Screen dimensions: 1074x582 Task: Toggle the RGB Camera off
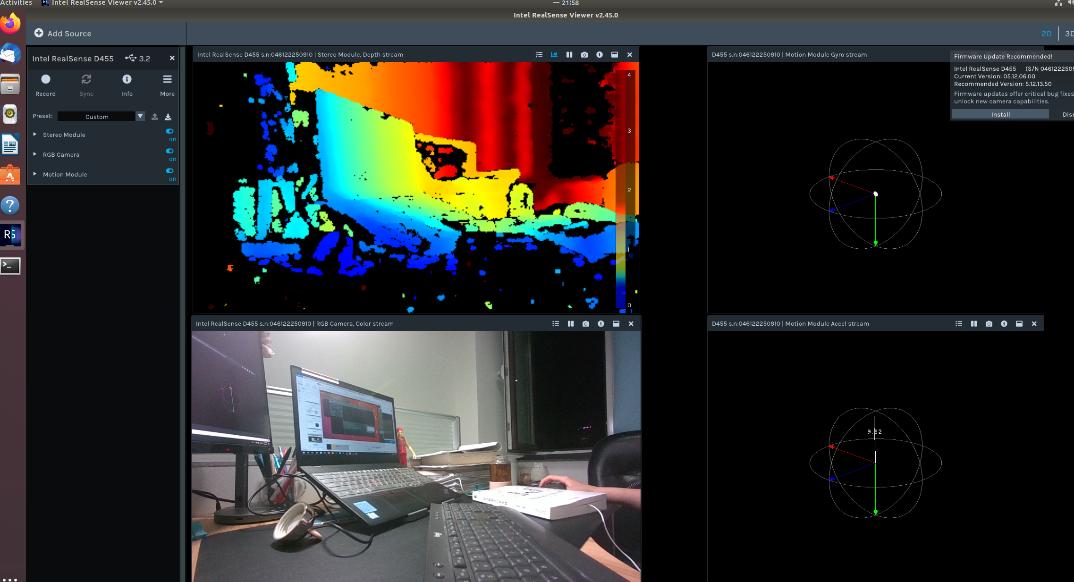(x=170, y=151)
